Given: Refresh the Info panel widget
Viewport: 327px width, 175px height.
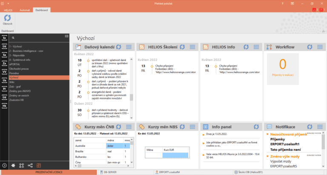Looking at the screenshot, I should [256, 127].
